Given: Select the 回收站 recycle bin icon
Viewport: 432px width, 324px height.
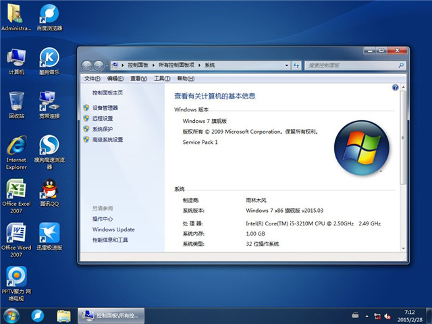Looking at the screenshot, I should click(x=16, y=105).
